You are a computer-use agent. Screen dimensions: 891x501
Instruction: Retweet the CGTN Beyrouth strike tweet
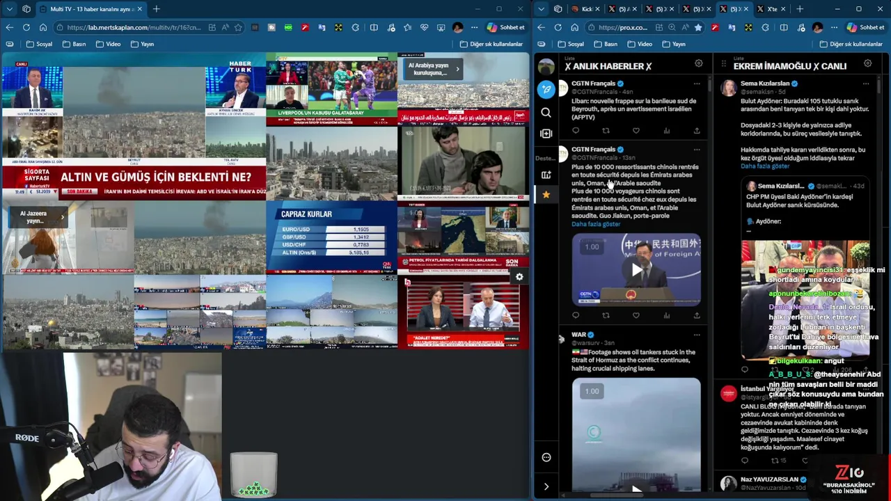[x=606, y=131]
